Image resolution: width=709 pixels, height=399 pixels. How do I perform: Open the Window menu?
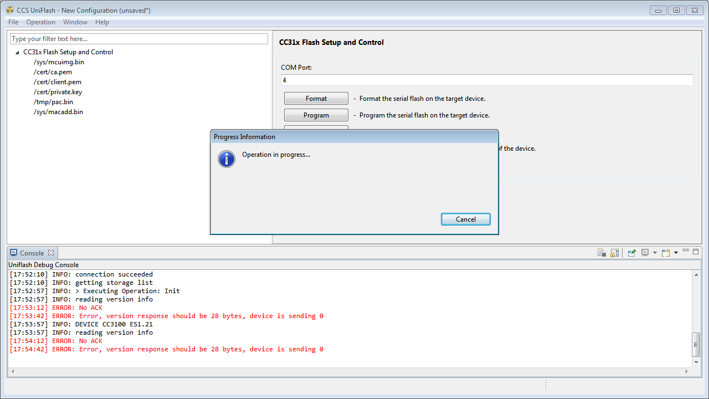(x=75, y=22)
